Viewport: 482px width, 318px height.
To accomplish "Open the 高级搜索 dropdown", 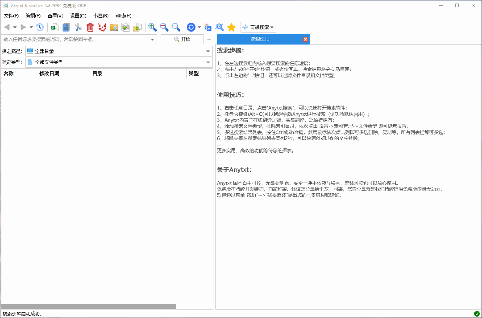I will point(258,27).
